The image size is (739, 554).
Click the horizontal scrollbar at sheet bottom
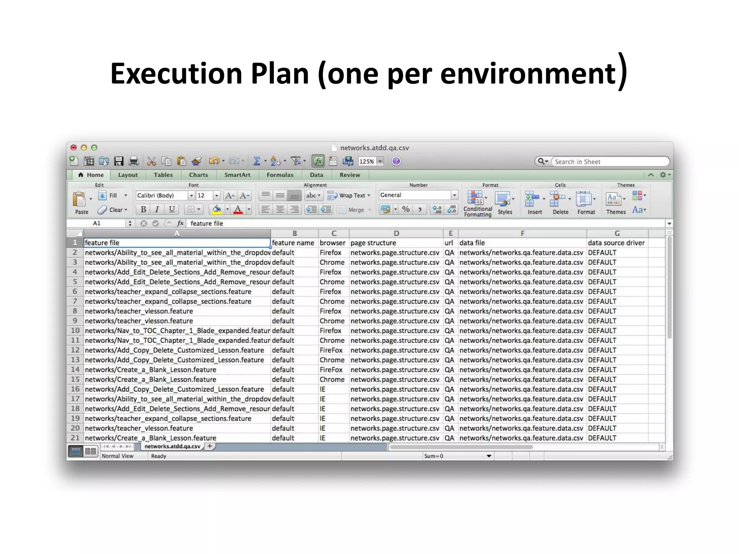tap(462, 447)
